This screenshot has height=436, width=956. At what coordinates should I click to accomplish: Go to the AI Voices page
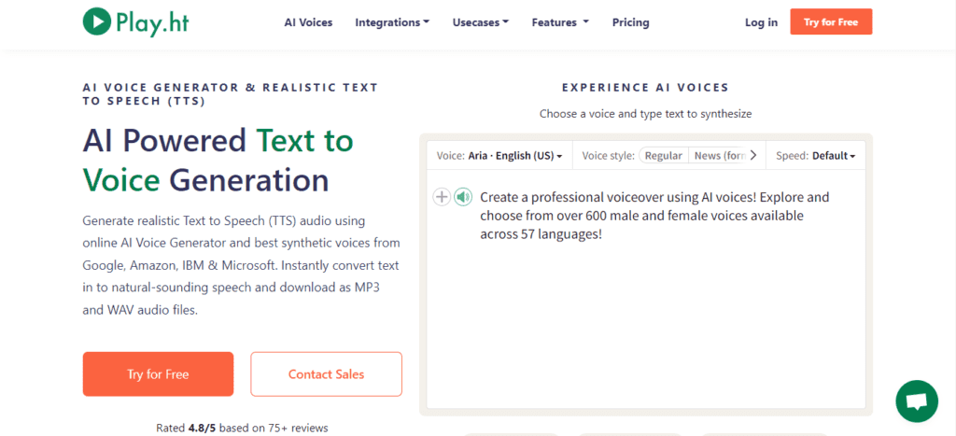click(x=308, y=22)
